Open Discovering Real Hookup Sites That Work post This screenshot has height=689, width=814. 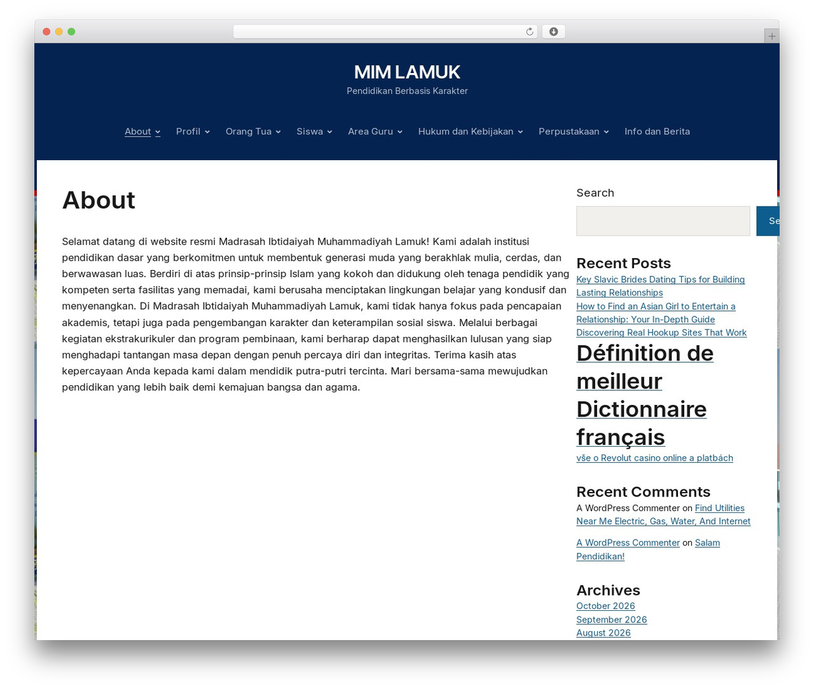[x=661, y=332]
